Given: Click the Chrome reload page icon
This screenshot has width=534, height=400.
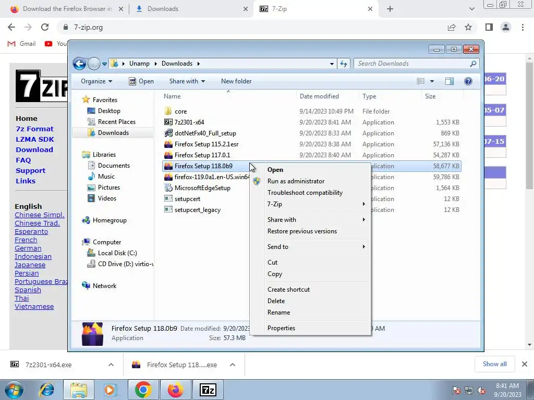Looking at the screenshot, I should pyautogui.click(x=45, y=27).
